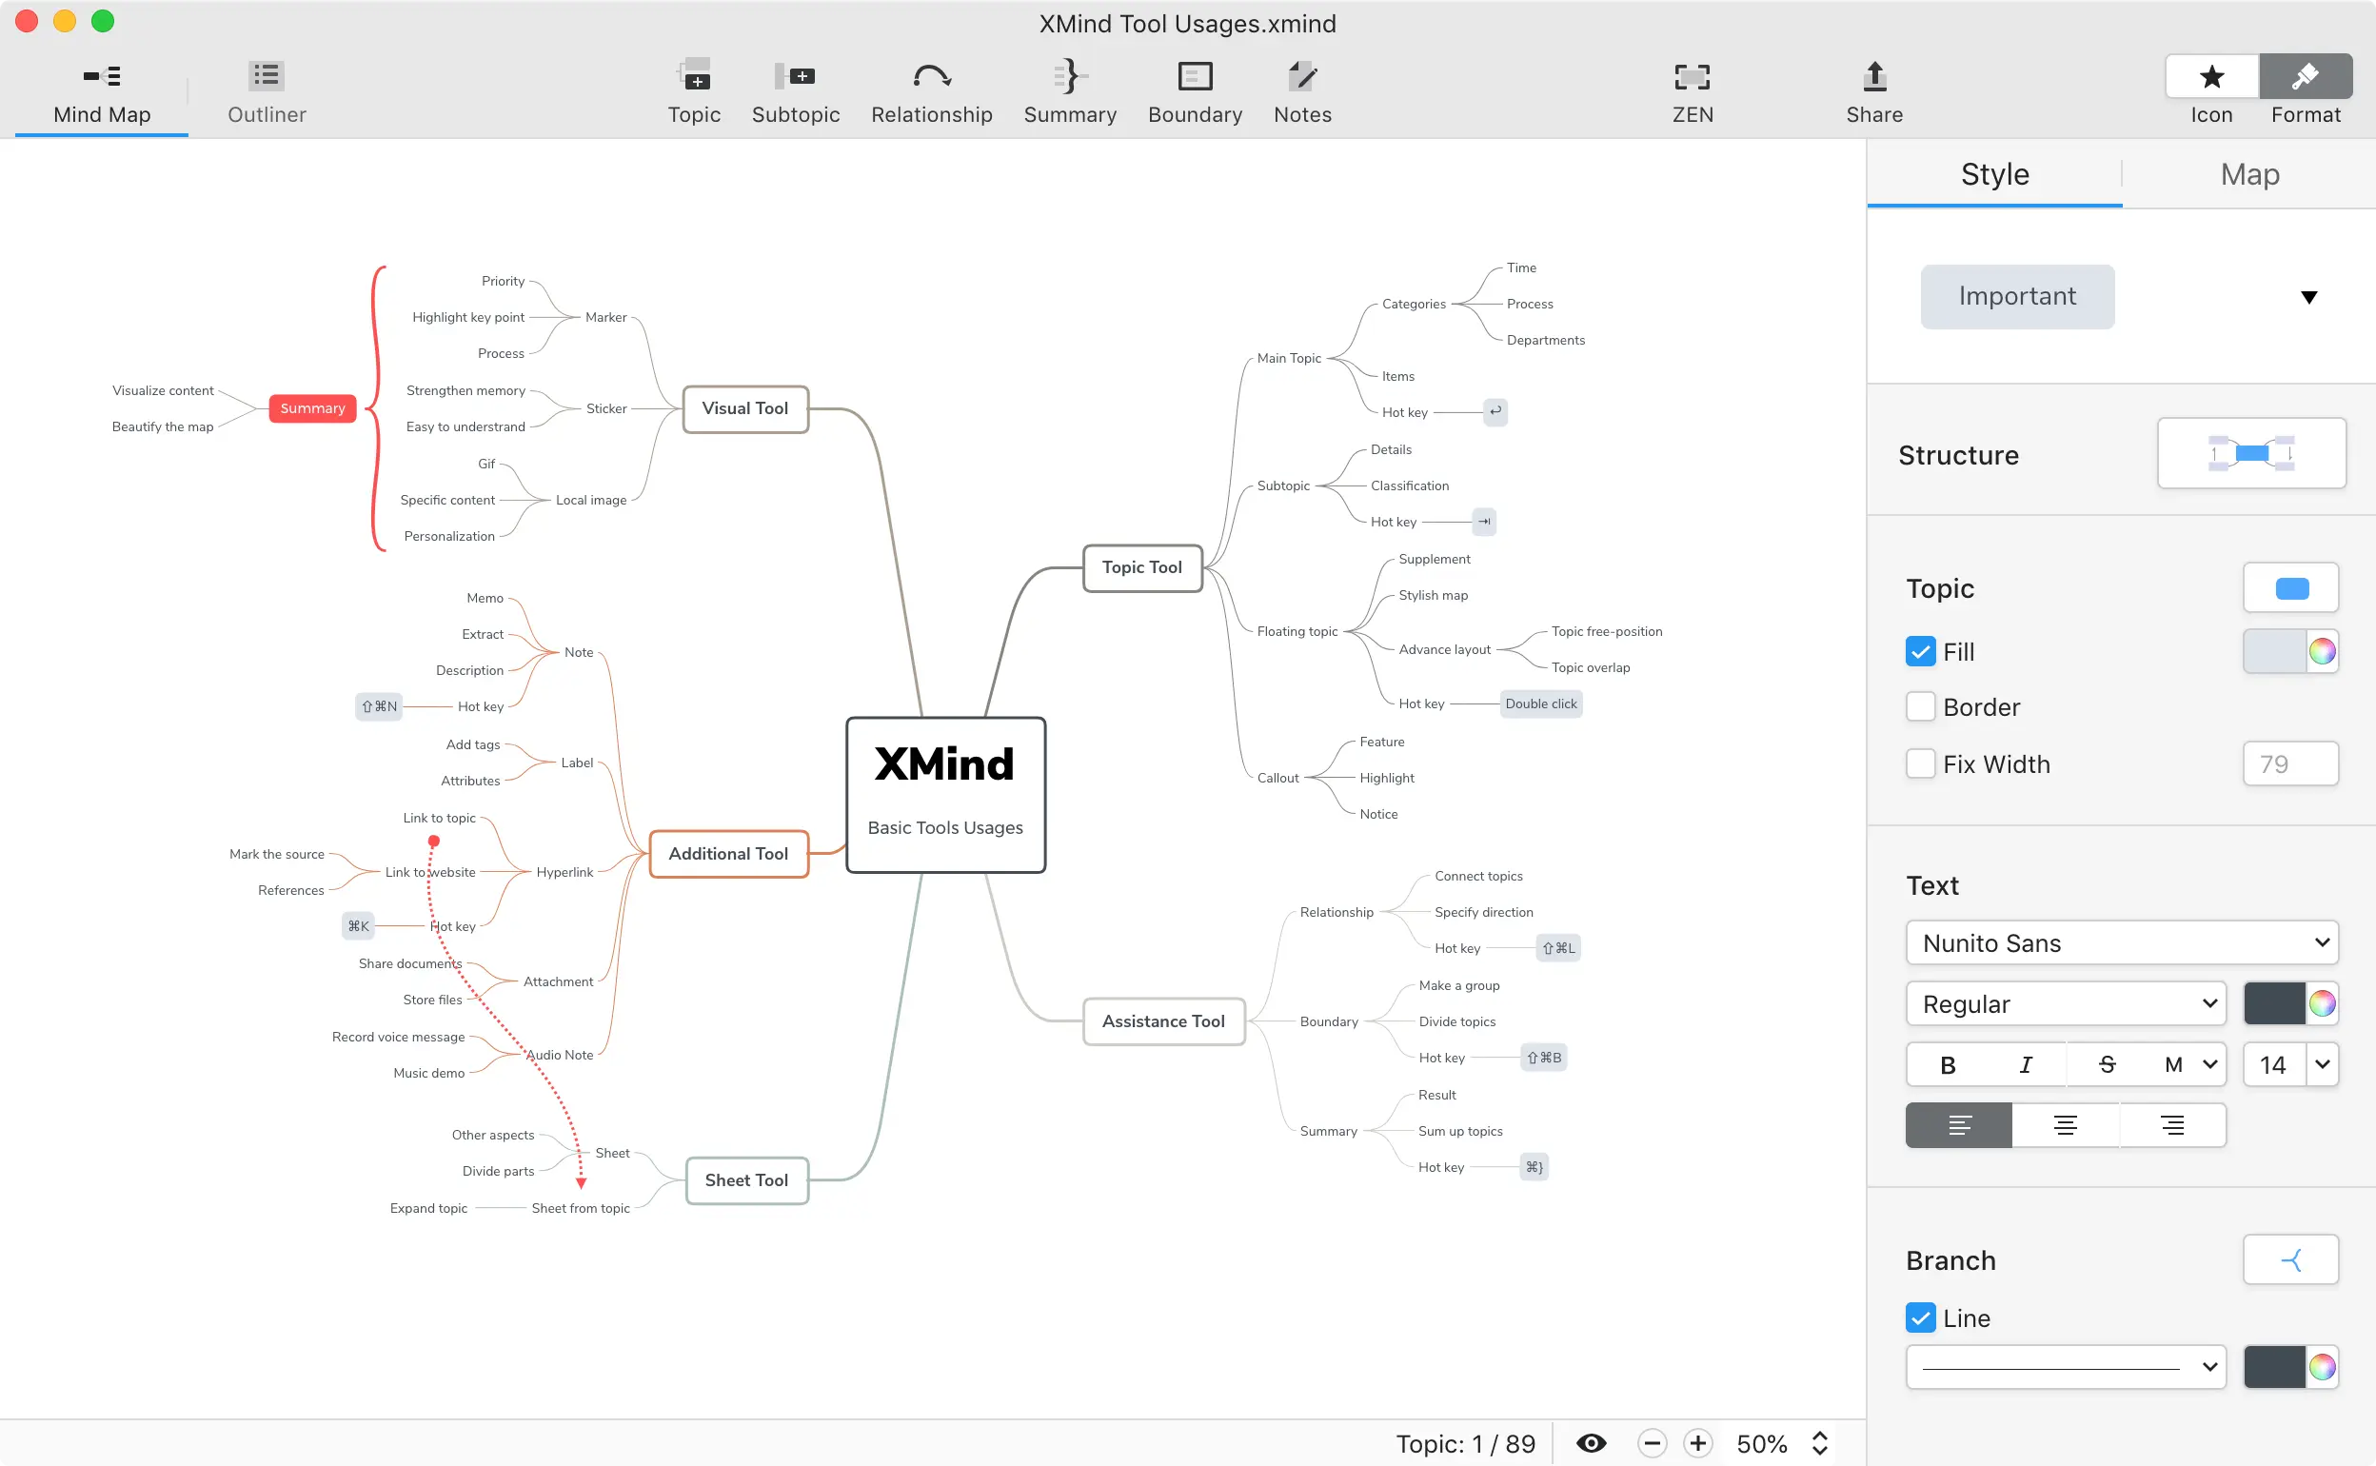Viewport: 2376px width, 1466px height.
Task: Click the Outliner view button
Action: tap(265, 95)
